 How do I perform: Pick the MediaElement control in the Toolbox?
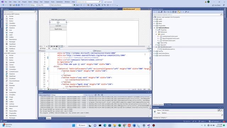[x=13, y=106]
